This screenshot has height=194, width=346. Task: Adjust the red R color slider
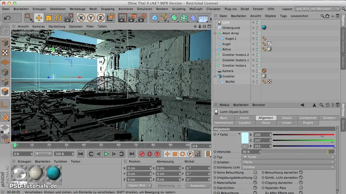tap(304, 135)
